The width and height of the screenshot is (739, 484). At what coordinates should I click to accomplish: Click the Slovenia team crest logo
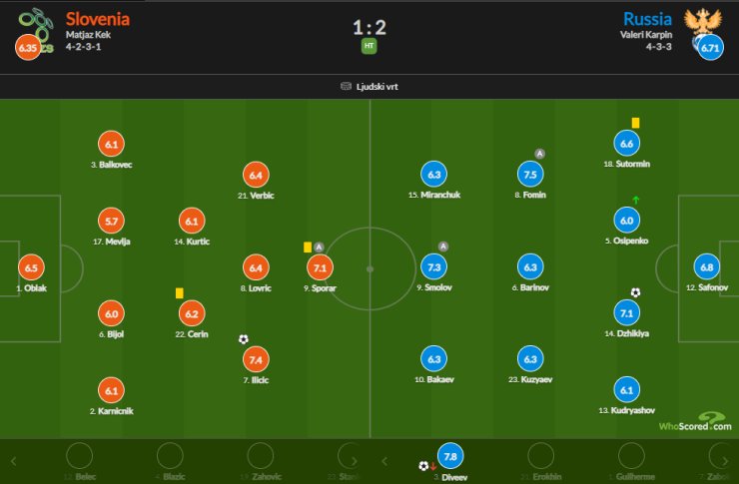coord(36,29)
